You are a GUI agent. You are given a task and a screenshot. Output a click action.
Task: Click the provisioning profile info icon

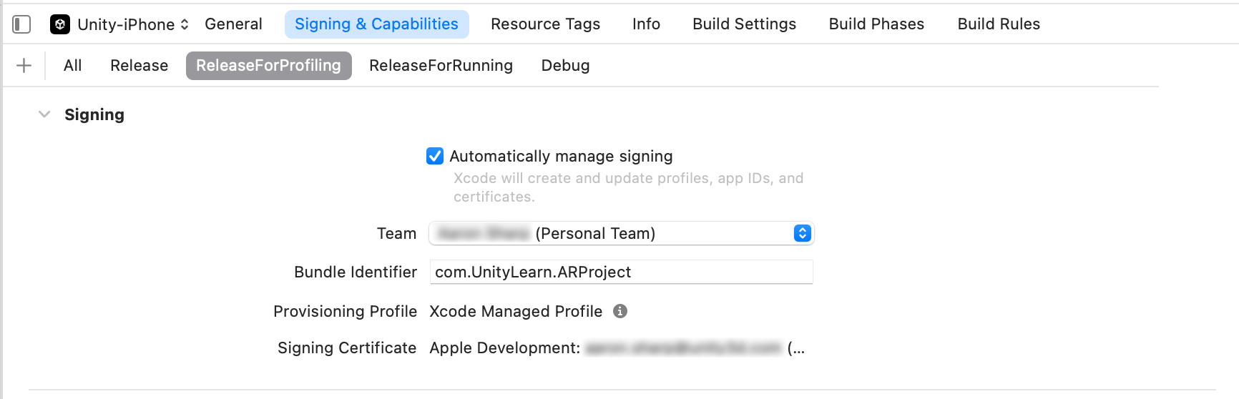tap(620, 311)
